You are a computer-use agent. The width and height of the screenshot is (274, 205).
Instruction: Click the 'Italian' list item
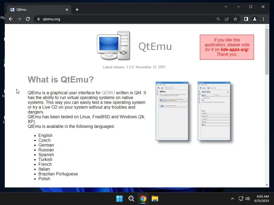pos(44,169)
